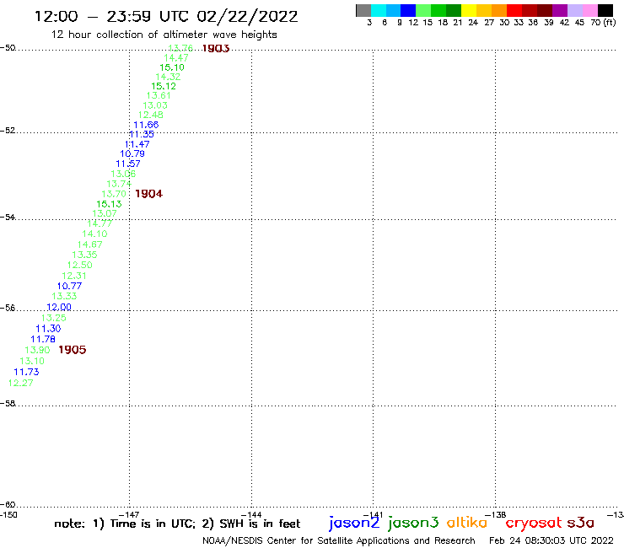The image size is (624, 548).
Task: Click the yellow swatch in the color scale
Action: pyautogui.click(x=469, y=10)
